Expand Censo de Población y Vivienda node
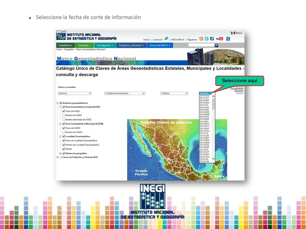306x229 pixels. pos(58,157)
